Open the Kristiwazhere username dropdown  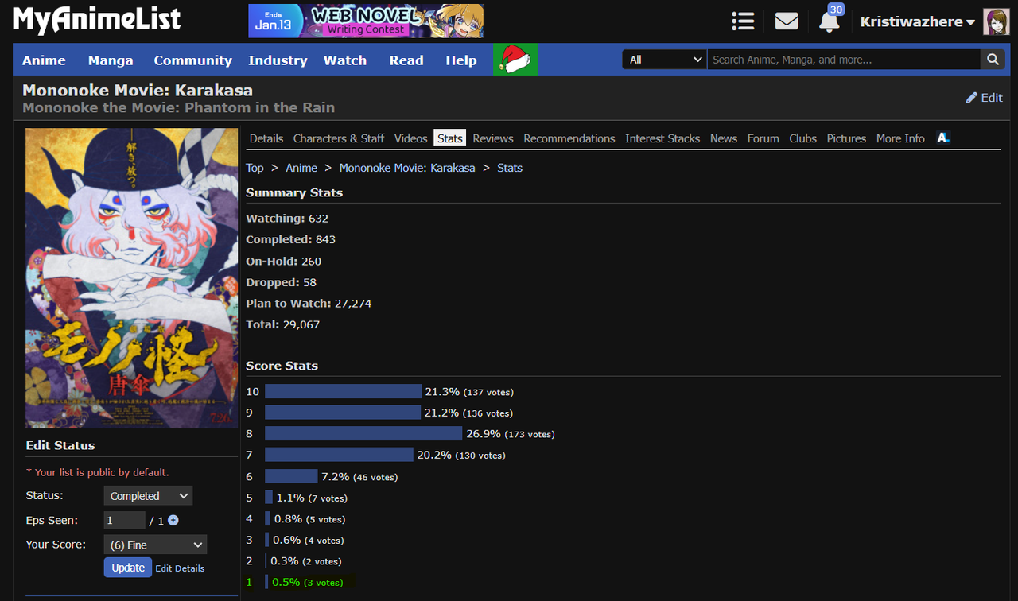918,22
